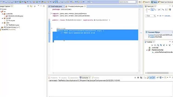
Task: Open the New Task dropdown arrow
Action: pos(149,10)
